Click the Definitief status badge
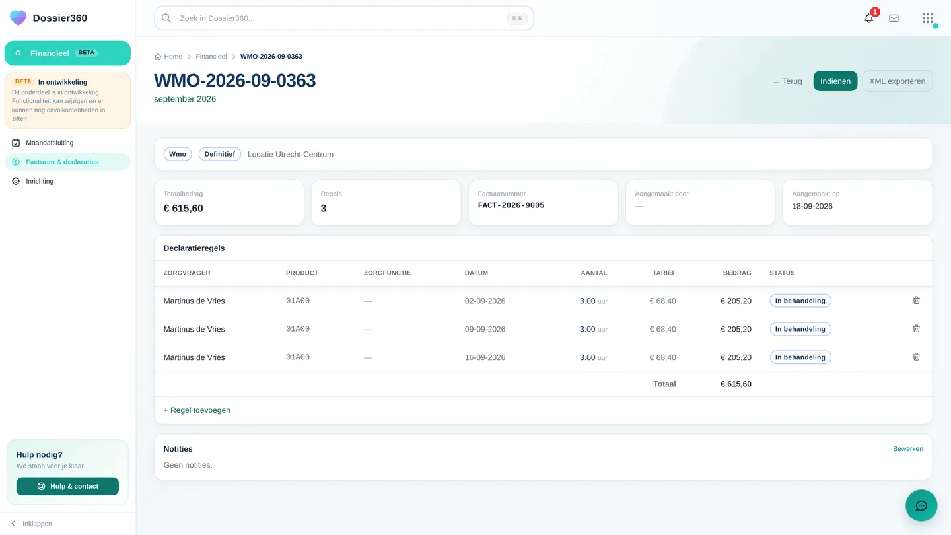Screen dimensions: 951x535 point(220,154)
